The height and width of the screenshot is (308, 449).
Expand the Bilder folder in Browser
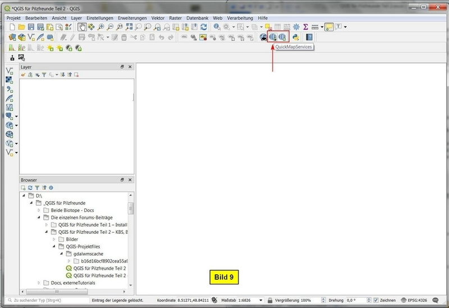coord(54,239)
